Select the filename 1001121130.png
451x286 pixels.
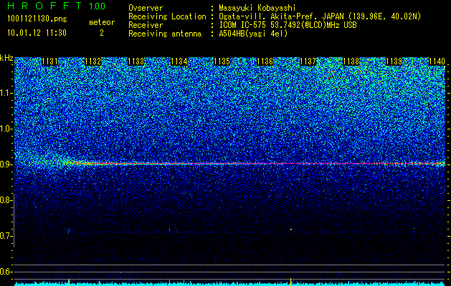[37, 19]
